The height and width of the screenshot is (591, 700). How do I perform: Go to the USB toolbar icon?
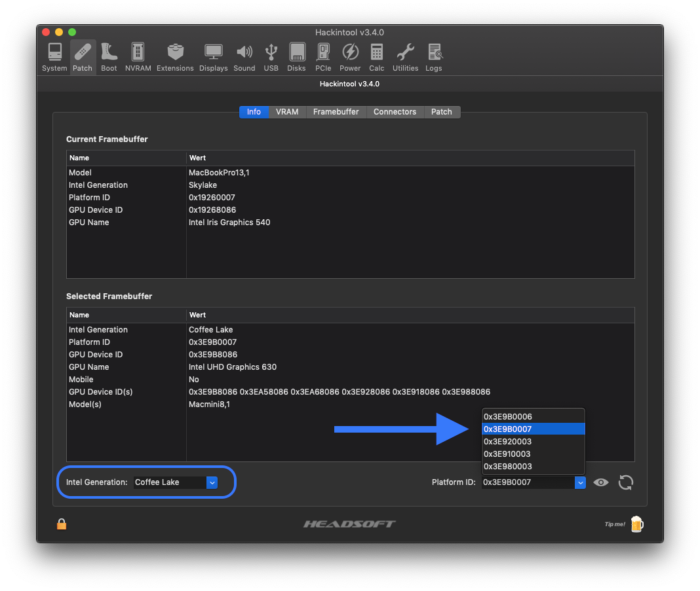[x=271, y=56]
